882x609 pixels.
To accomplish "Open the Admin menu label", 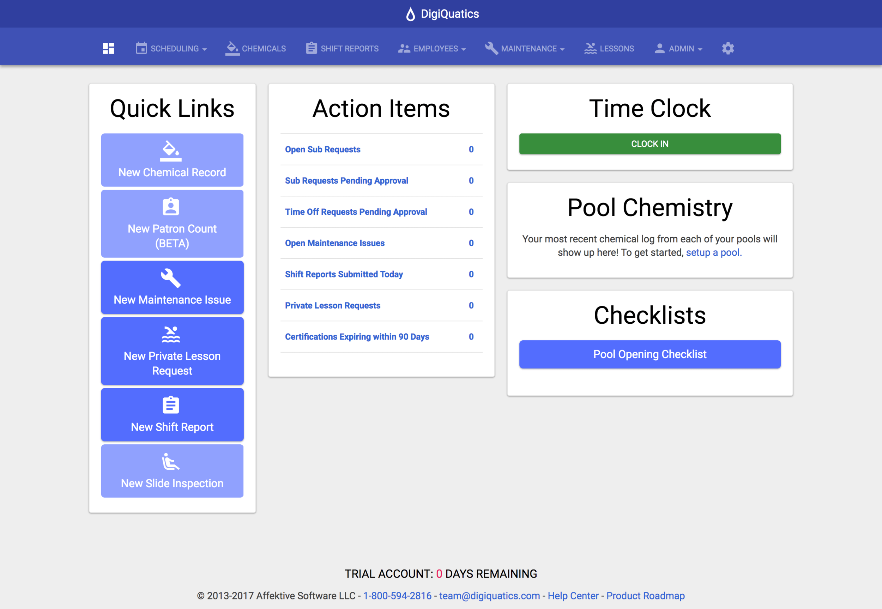I will [x=681, y=49].
